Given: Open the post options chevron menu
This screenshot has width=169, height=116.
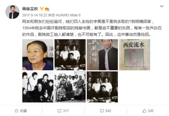Looking at the screenshot, I should (x=162, y=6).
